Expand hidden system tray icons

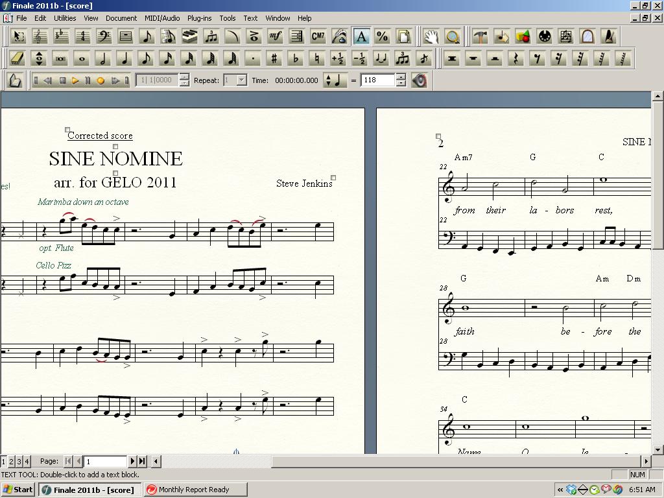coord(560,490)
